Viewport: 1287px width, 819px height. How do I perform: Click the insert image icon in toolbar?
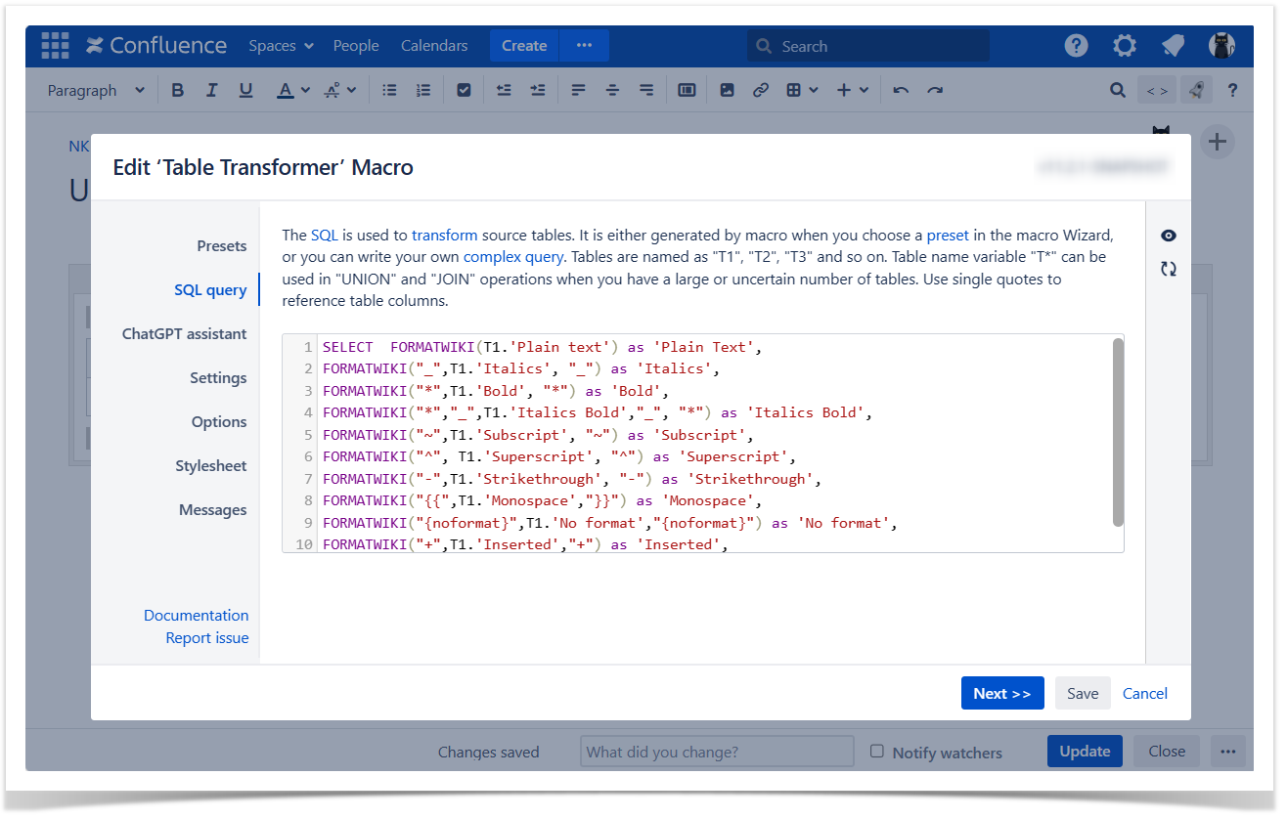727,90
